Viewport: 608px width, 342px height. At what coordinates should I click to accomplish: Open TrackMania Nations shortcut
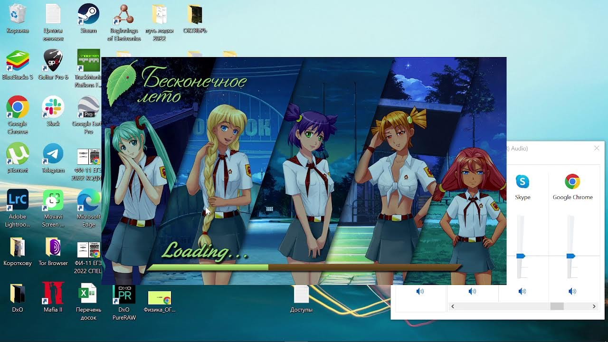88,69
